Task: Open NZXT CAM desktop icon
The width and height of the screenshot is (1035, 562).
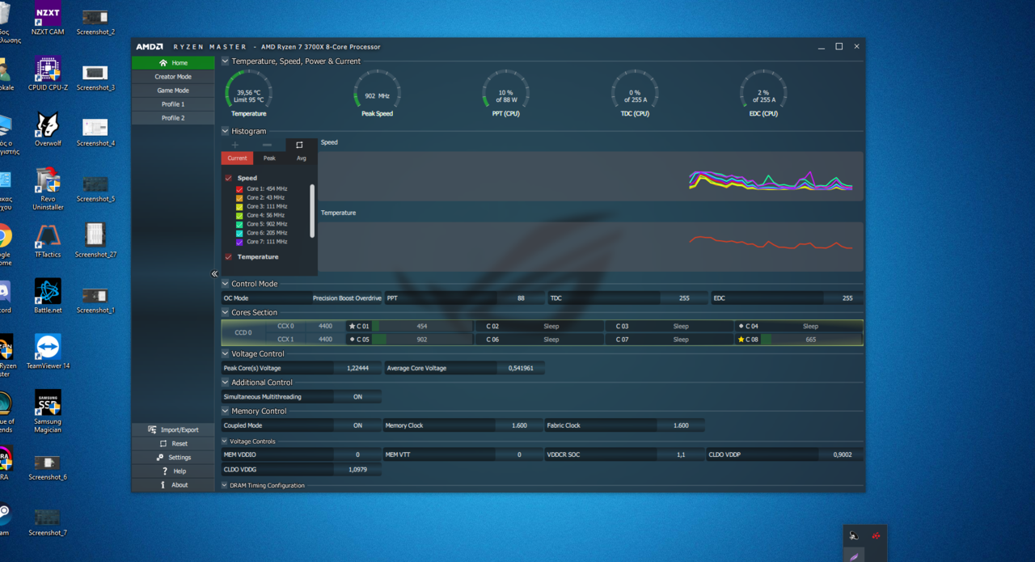Action: 48,19
